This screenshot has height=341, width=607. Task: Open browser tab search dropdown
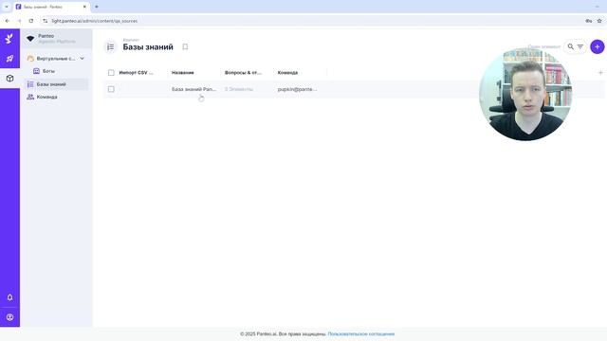[7, 7]
